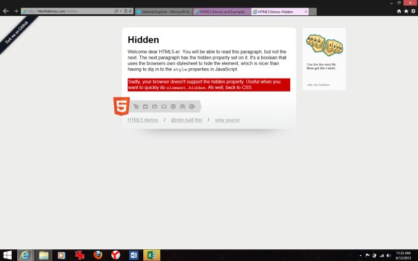Open a new tab with the blank tab button
The height and width of the screenshot is (261, 418).
tap(313, 12)
